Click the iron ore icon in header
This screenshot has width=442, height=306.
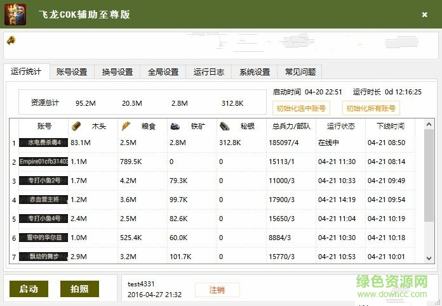coord(175,126)
